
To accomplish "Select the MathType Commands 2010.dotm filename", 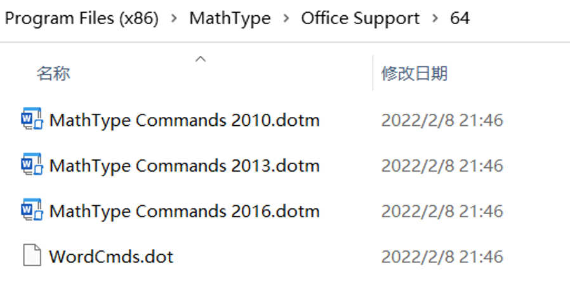I will [x=184, y=120].
